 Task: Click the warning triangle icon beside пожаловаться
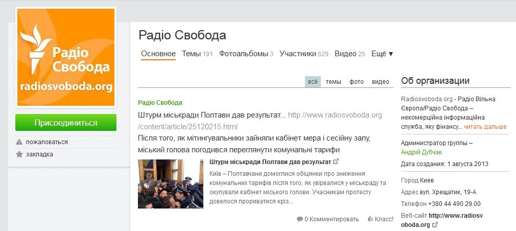click(x=19, y=142)
